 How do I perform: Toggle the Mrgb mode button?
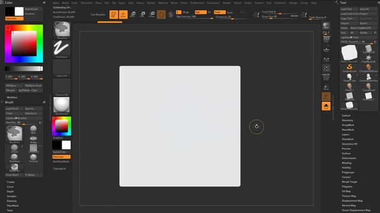coord(186,12)
